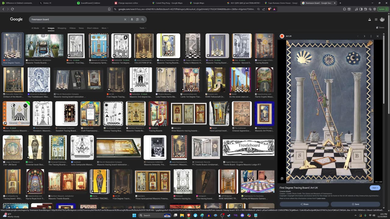Share this page from the address bar
Image resolution: width=390 pixels, height=219 pixels.
(264, 9)
